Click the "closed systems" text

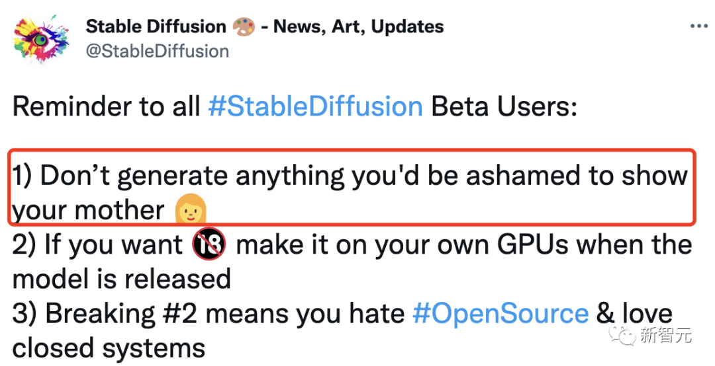[x=109, y=348]
